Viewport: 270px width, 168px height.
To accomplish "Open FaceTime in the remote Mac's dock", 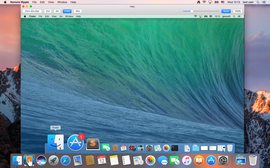I will click(x=106, y=148).
